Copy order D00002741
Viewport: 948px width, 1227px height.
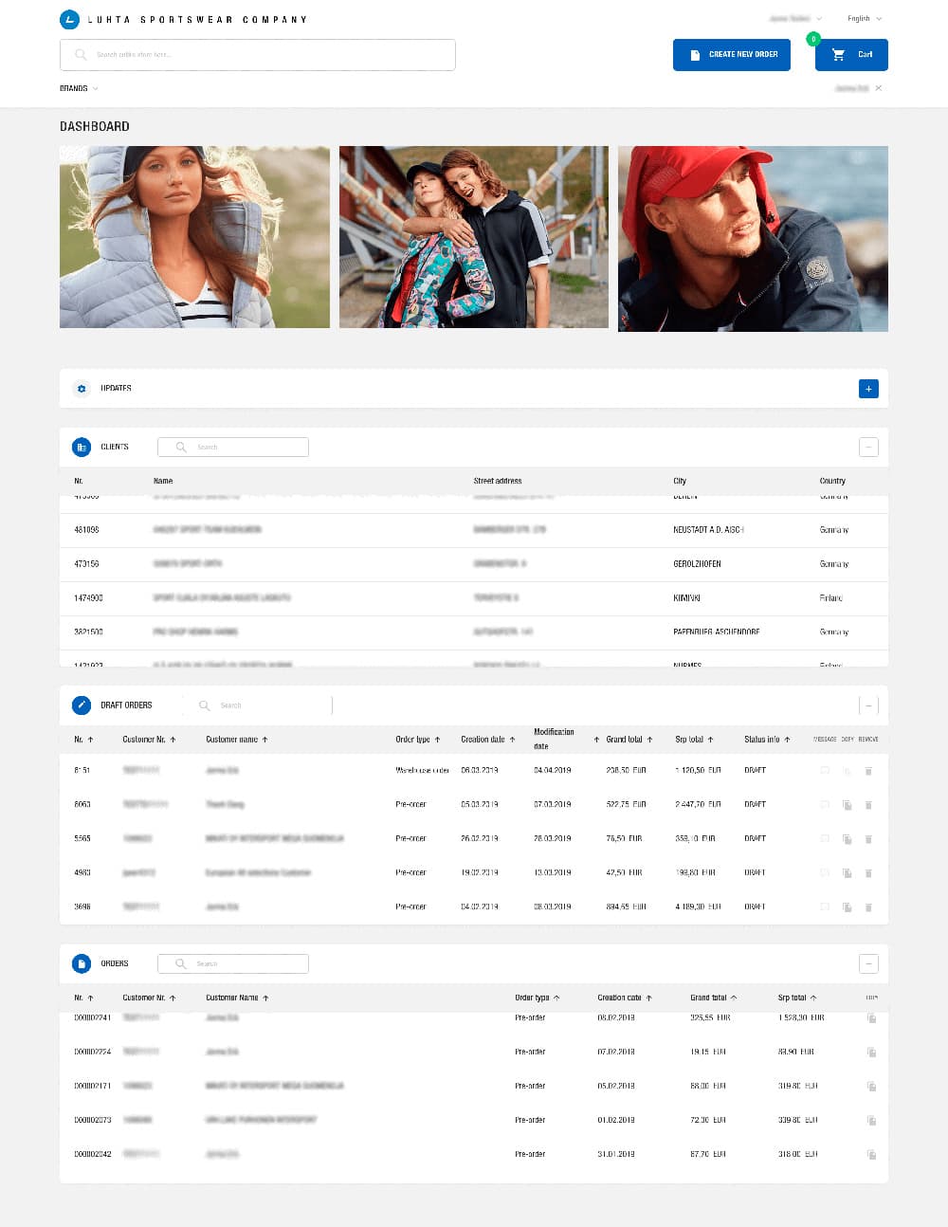(x=871, y=1018)
